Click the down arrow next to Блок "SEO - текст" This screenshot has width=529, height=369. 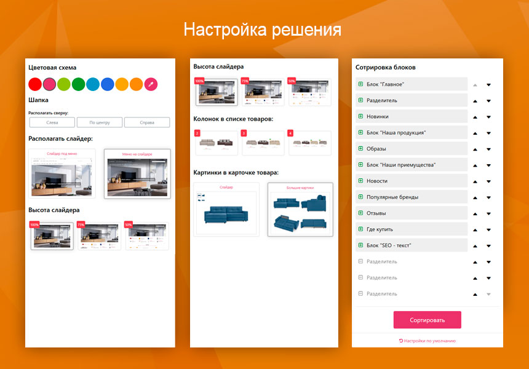488,244
